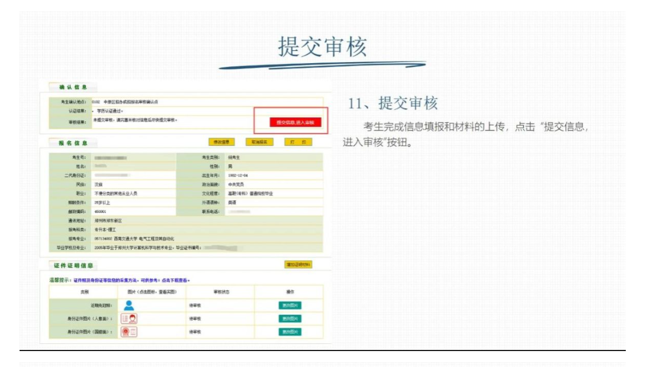View the 身份证件图片（人像面）thumbnail icon
Screen dimensions: 669x367
(x=129, y=319)
